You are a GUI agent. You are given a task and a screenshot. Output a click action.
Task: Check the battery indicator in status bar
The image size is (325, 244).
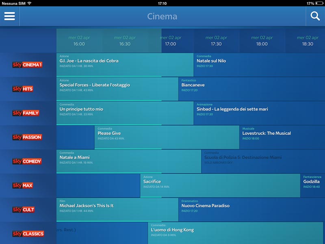[319, 3]
